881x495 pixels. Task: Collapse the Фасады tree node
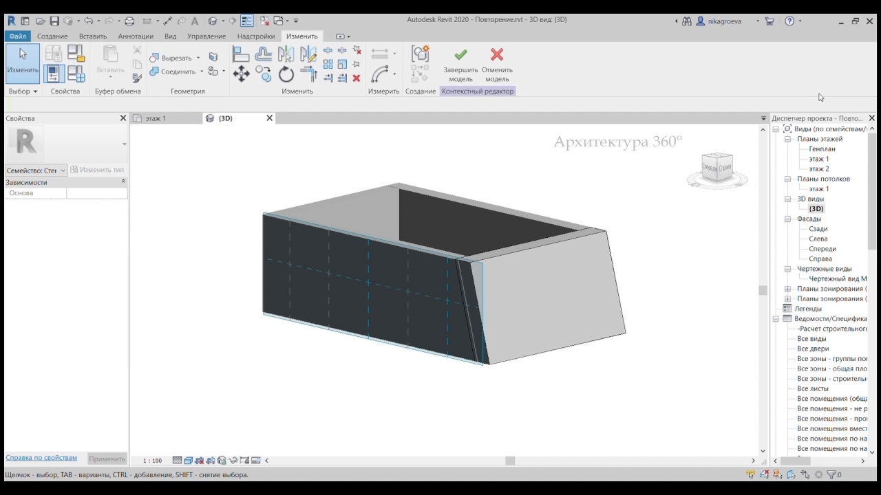click(x=788, y=219)
